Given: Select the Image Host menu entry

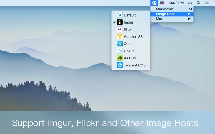Looking at the screenshot, I should point(165,14).
